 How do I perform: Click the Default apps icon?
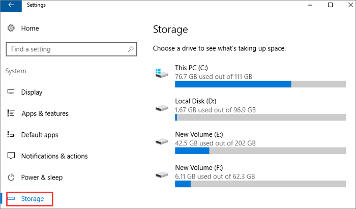(x=11, y=135)
